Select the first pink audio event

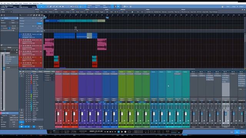click(x=49, y=41)
